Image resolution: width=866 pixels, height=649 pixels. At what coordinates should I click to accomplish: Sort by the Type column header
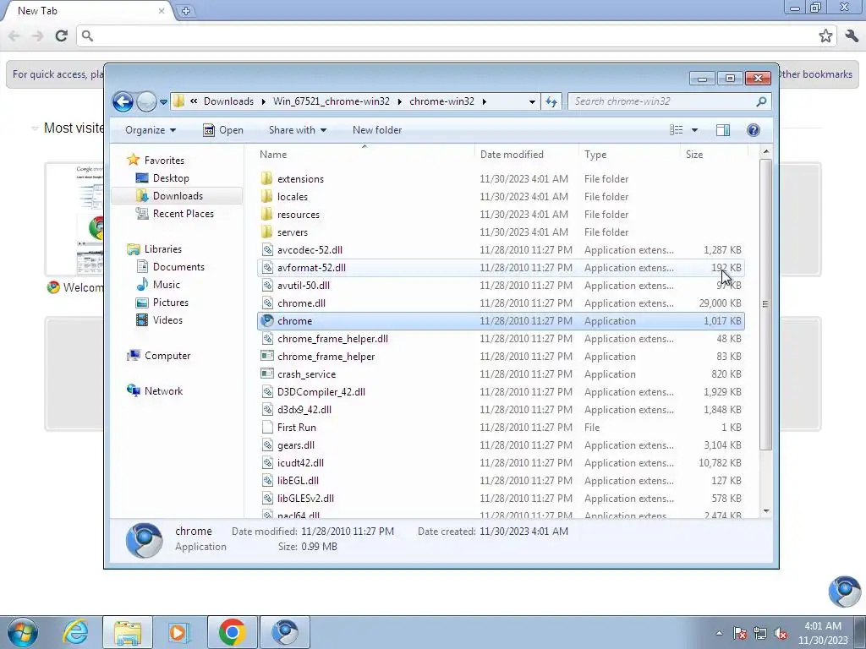pyautogui.click(x=595, y=155)
